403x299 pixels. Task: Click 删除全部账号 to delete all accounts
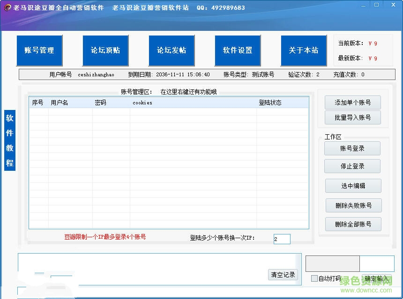353,224
